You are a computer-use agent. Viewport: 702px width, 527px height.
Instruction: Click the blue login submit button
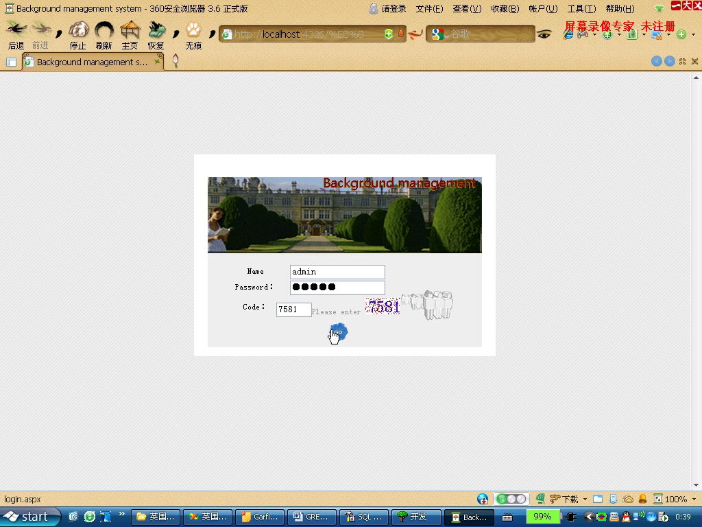pos(339,332)
